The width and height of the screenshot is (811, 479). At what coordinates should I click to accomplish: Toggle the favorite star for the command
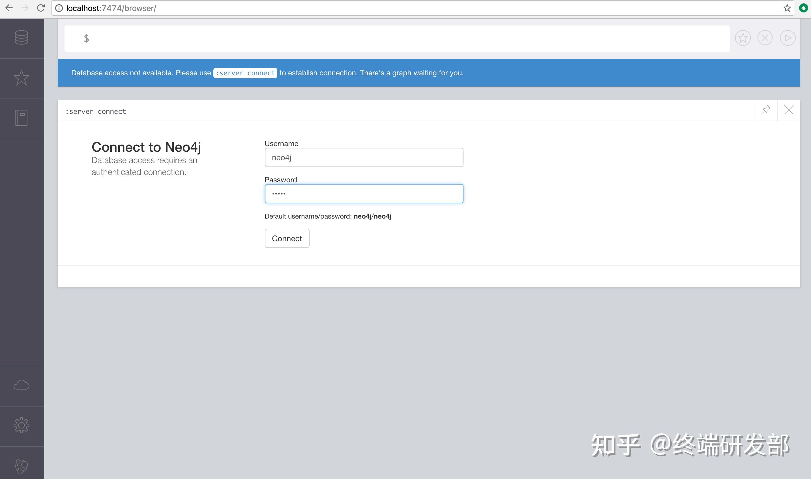point(743,38)
